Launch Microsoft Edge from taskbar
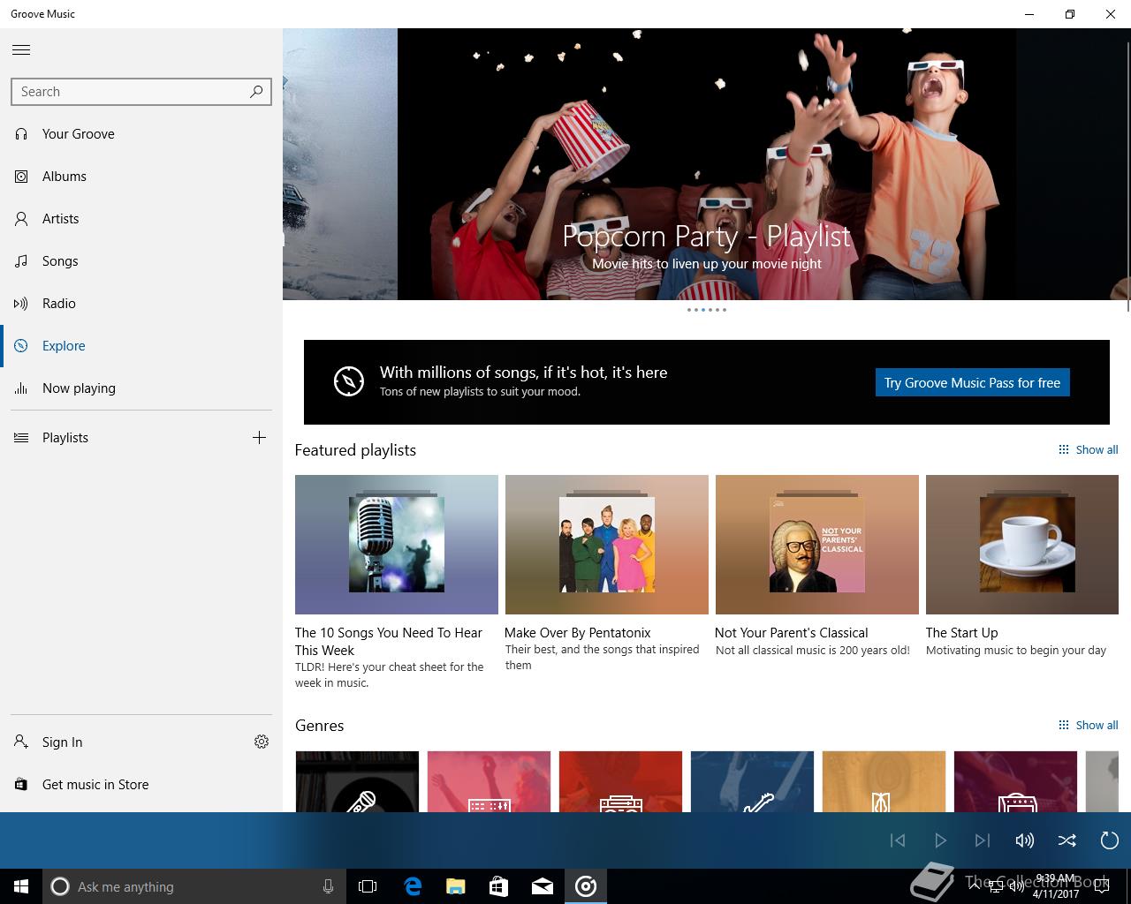The width and height of the screenshot is (1131, 904). (413, 886)
